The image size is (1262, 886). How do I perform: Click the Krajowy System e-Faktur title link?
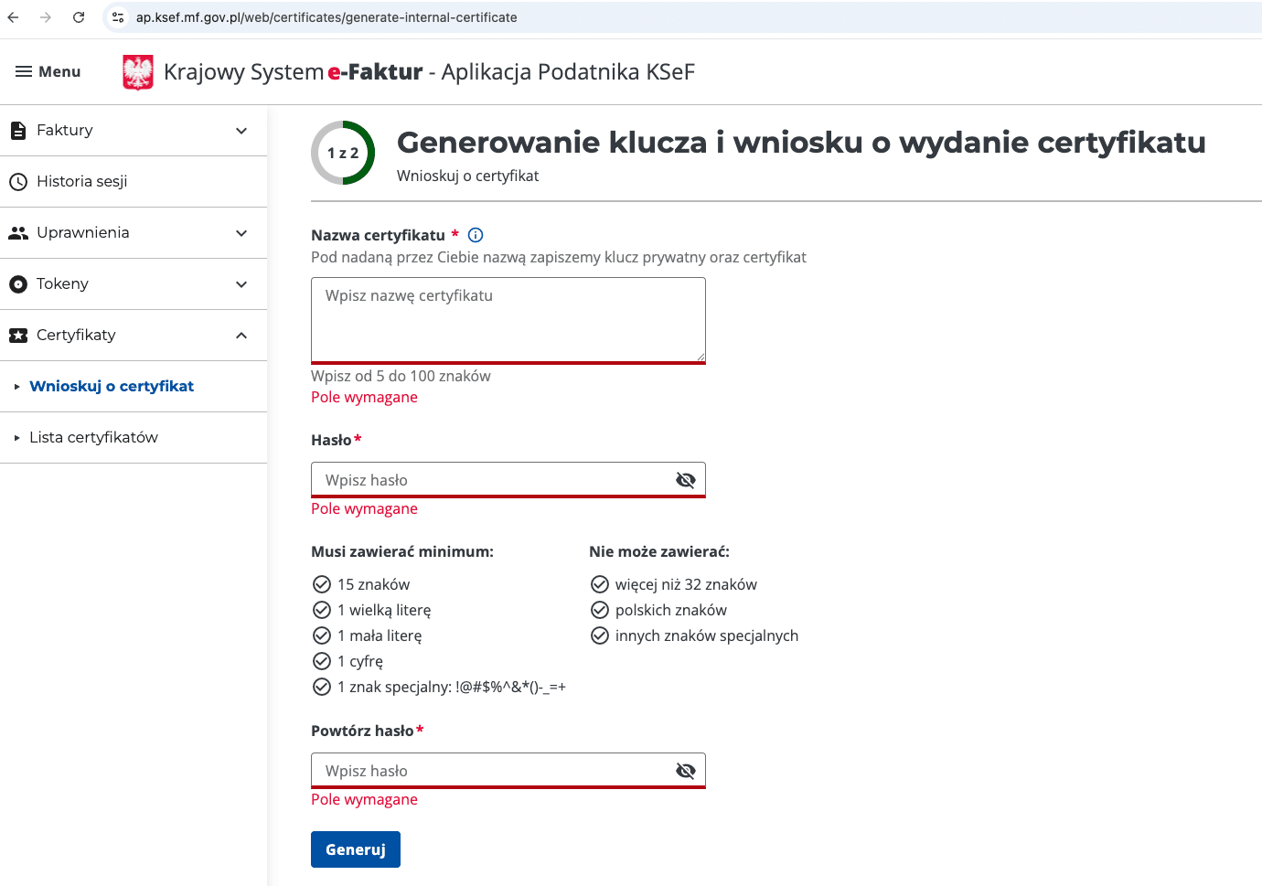click(293, 72)
